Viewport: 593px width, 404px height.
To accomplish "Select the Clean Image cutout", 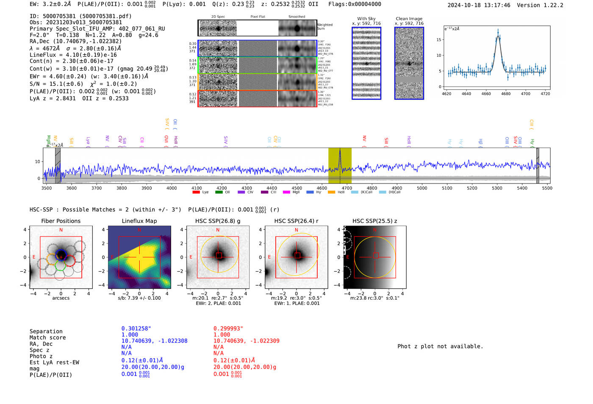I will (409, 63).
